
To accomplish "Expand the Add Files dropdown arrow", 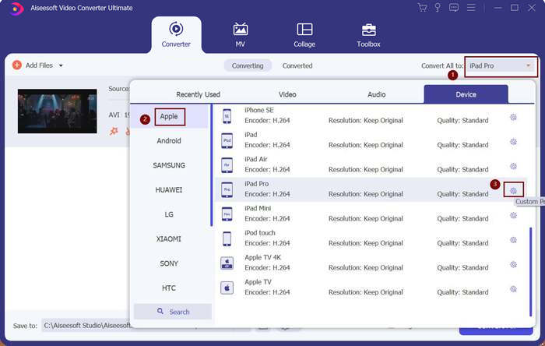I will tap(61, 65).
